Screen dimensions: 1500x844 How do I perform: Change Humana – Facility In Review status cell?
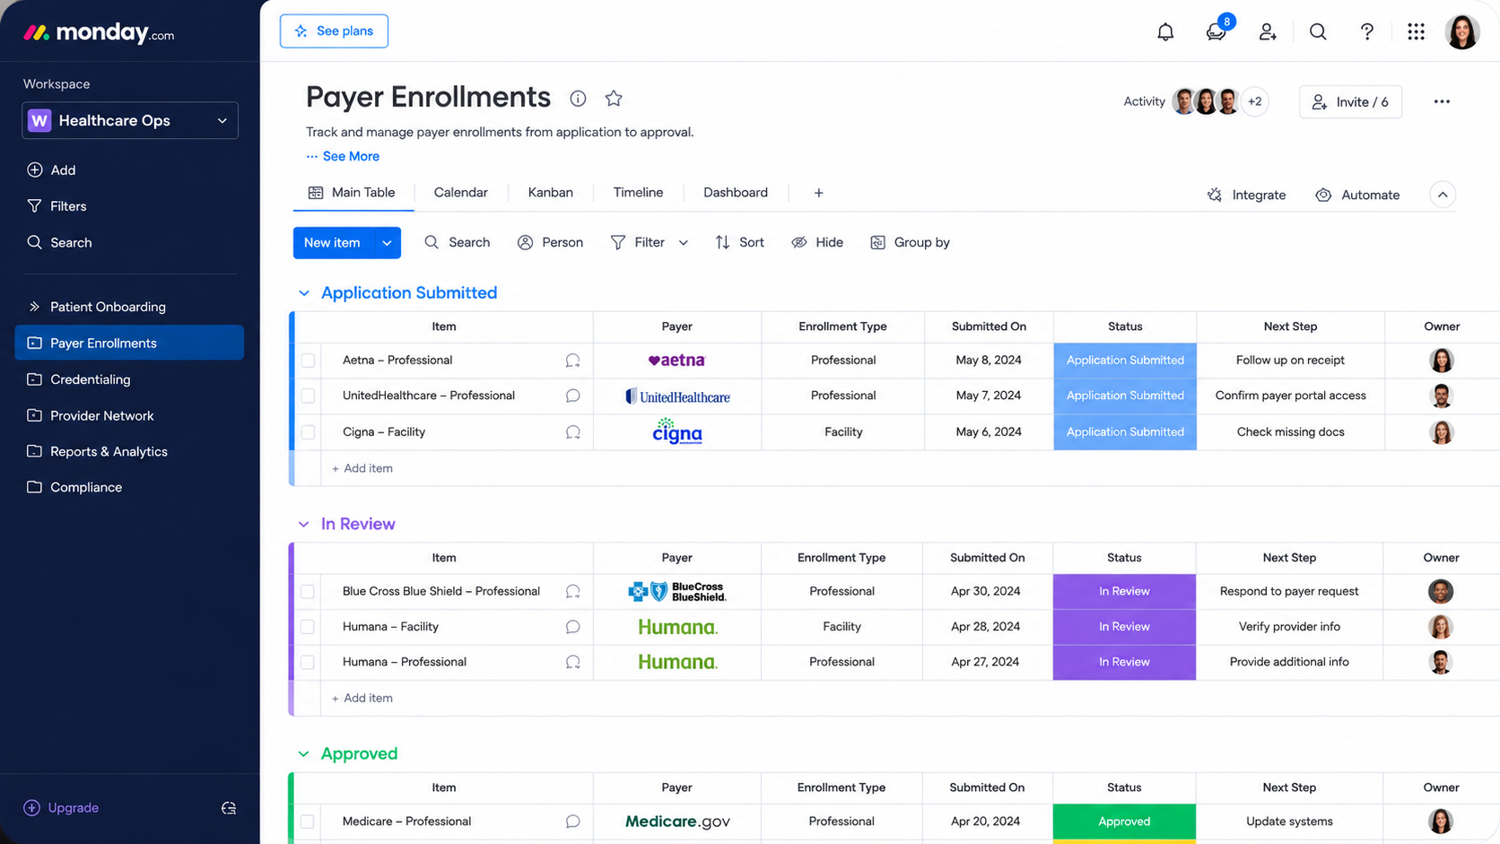tap(1124, 627)
